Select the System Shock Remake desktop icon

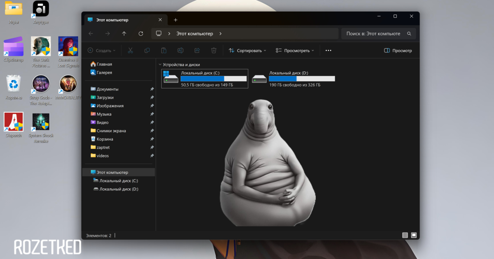click(41, 123)
